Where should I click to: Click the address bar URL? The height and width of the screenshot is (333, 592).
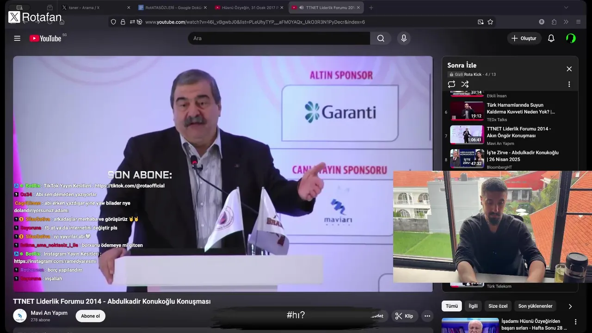[255, 22]
